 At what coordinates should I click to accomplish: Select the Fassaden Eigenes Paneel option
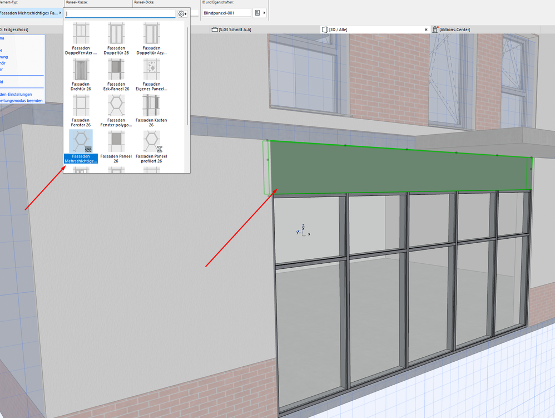point(151,74)
